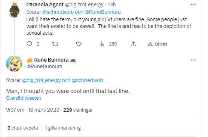The image size is (208, 137).
Task: Open more options on Rune Bunnura's tweet
Action: click(x=193, y=60)
